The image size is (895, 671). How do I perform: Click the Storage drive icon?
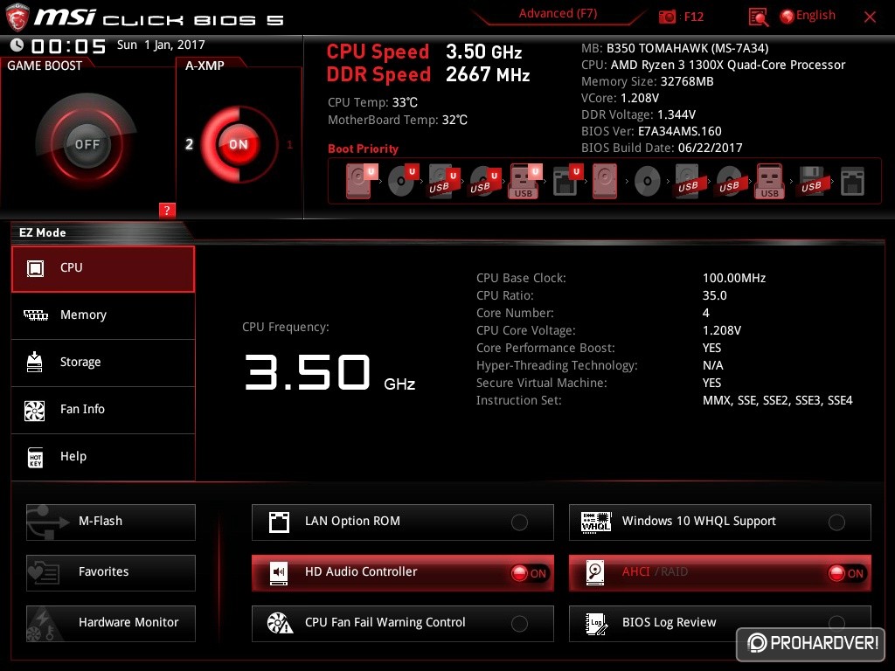[x=35, y=362]
